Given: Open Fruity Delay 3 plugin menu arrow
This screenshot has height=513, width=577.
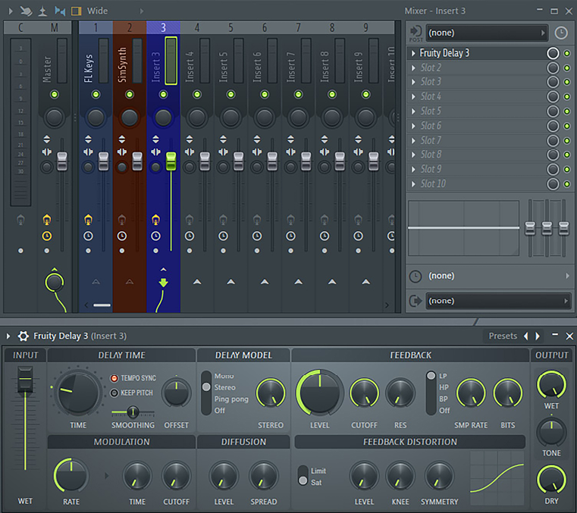Looking at the screenshot, I should [x=8, y=336].
